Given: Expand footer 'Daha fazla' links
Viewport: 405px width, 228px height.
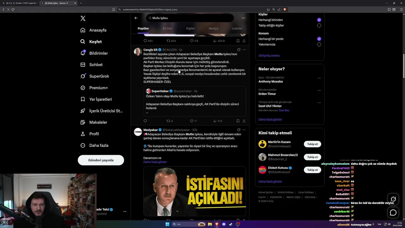Looking at the screenshot, I should click(310, 197).
